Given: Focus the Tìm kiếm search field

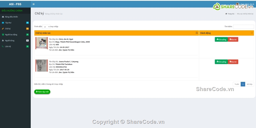Looking at the screenshot, I should (x=243, y=27).
